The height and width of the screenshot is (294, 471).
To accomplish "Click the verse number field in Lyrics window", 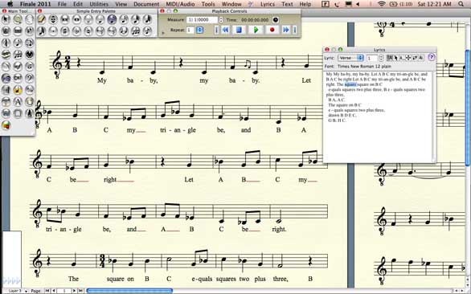I will [x=372, y=58].
